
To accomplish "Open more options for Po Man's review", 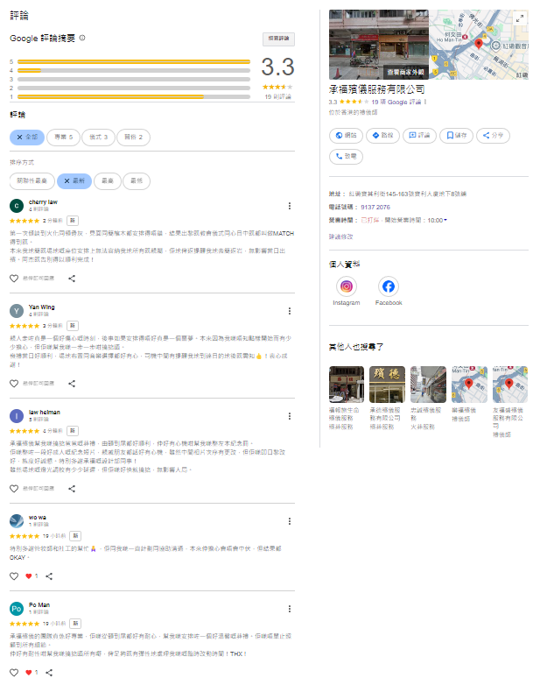I will coord(290,609).
